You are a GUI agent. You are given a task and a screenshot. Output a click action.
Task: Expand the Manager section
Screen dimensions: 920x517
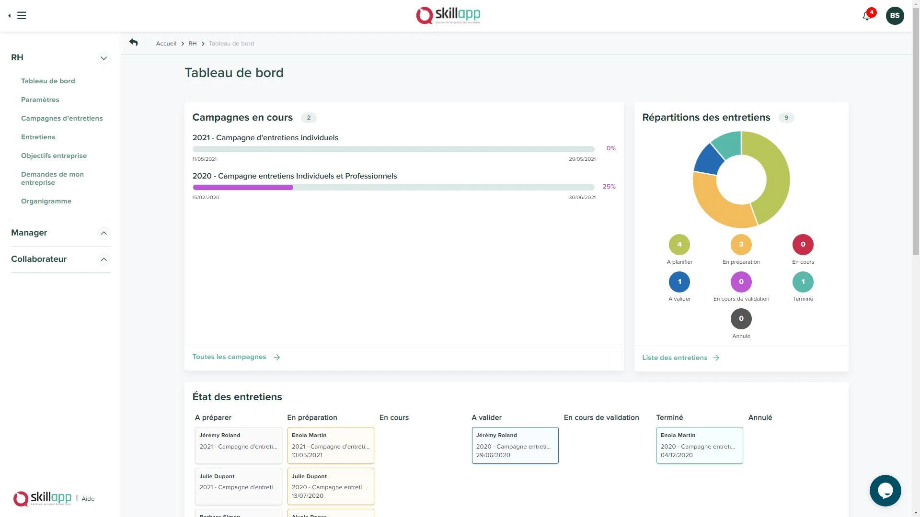point(103,233)
